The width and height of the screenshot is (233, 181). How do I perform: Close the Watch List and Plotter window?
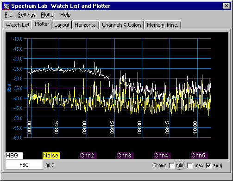click(227, 6)
